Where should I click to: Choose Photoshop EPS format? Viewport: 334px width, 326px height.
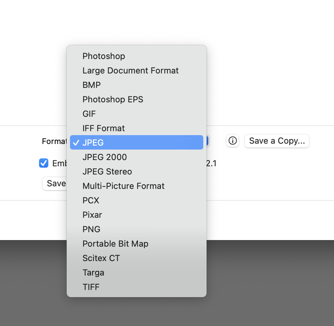pyautogui.click(x=113, y=99)
